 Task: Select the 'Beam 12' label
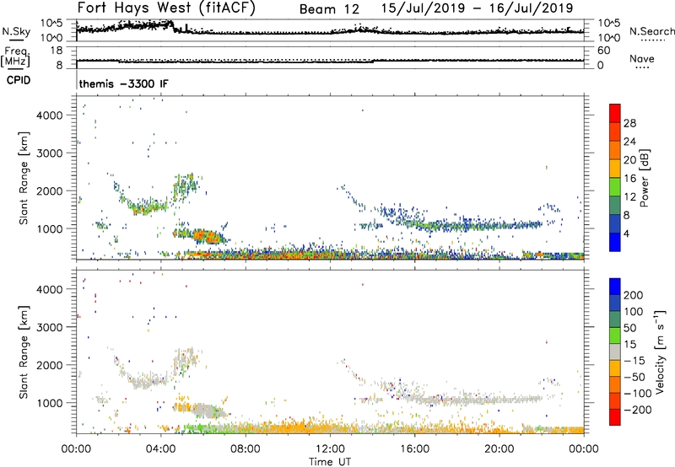(329, 9)
